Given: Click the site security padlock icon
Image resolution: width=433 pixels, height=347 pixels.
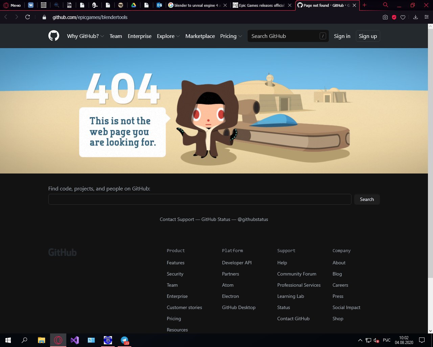Looking at the screenshot, I should [44, 17].
